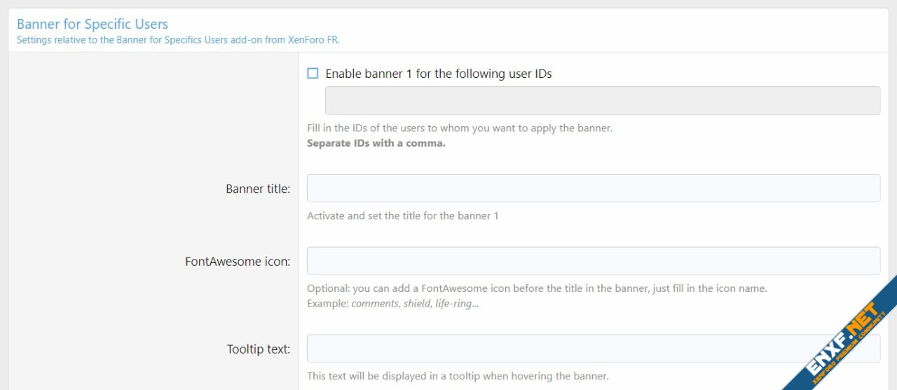Focus the Banner title text field

593,188
